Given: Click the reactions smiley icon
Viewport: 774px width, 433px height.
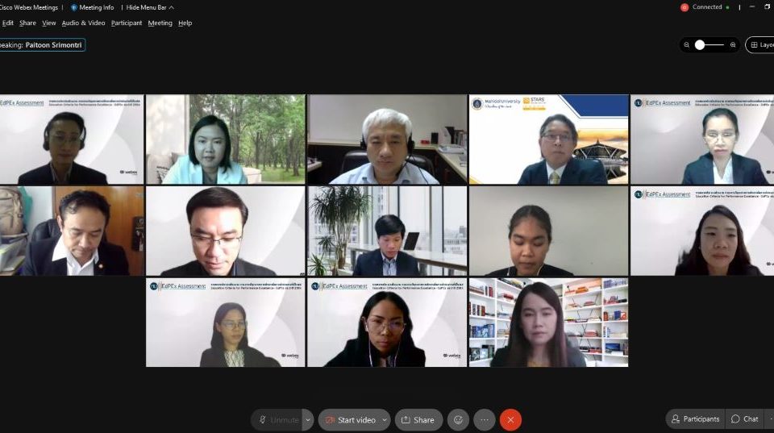Looking at the screenshot, I should tap(458, 419).
